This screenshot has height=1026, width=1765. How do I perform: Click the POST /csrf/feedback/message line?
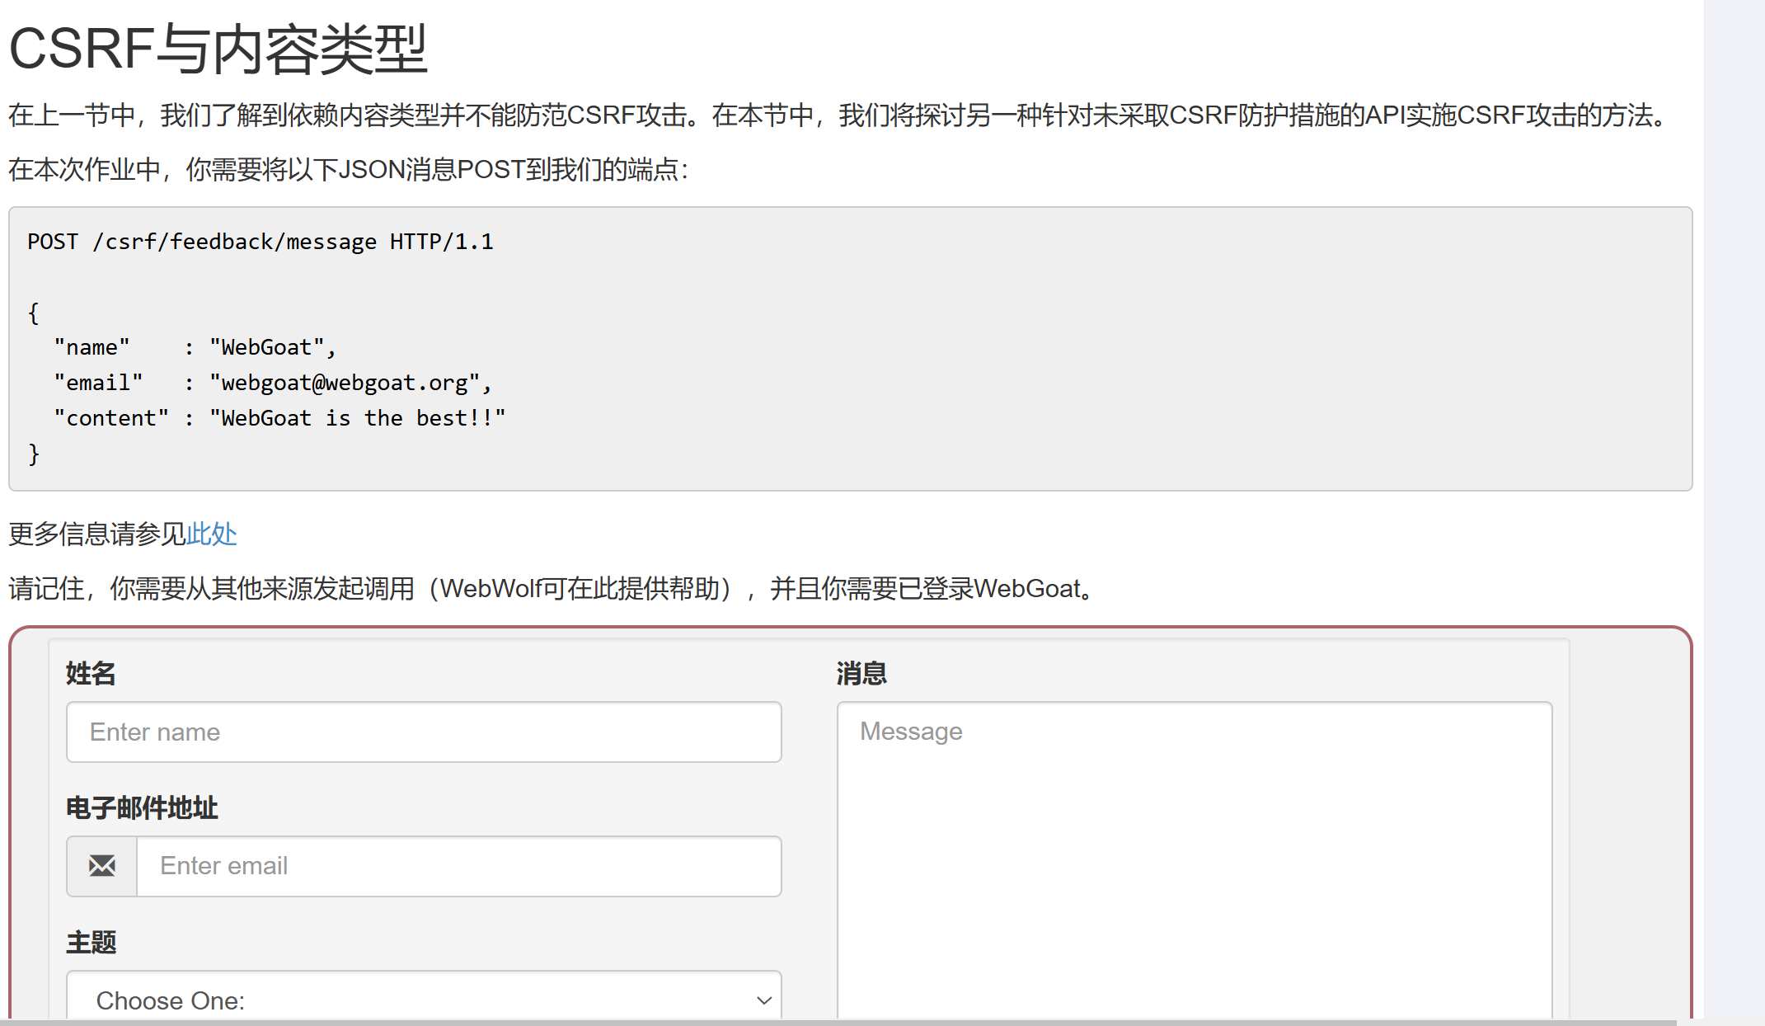tap(261, 242)
